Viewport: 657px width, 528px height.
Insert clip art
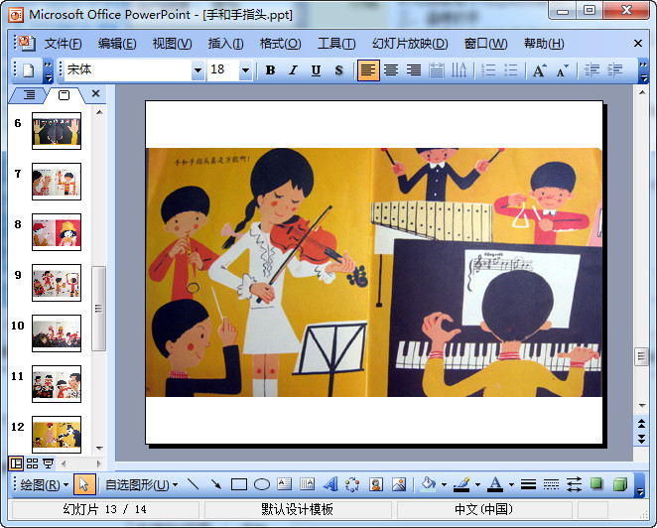point(376,485)
